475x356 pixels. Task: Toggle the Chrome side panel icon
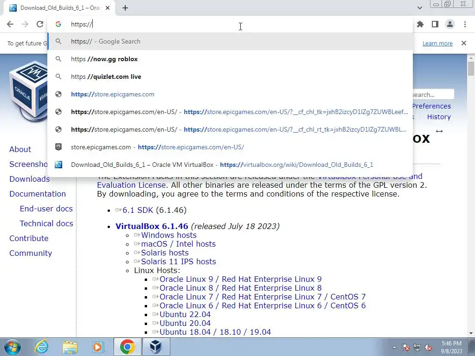pyautogui.click(x=435, y=24)
